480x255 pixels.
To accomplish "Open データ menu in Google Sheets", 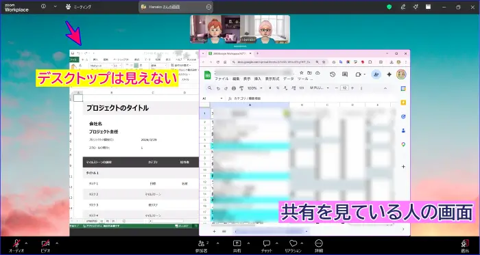I will coord(288,79).
